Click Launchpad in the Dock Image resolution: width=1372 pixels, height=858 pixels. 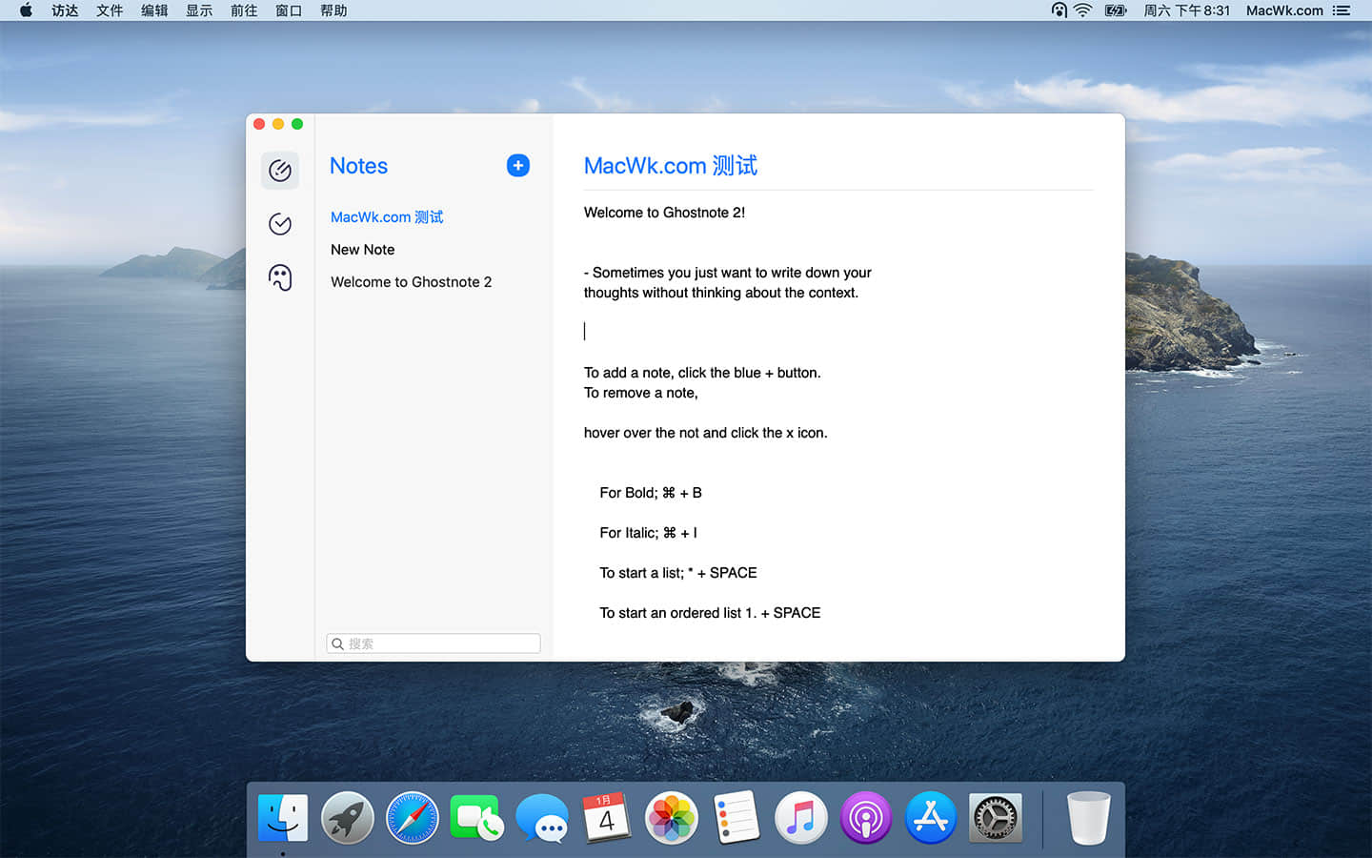click(x=347, y=817)
